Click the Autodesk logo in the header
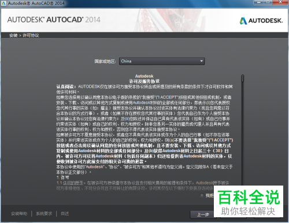The height and width of the screenshot is (223, 289). coord(261,21)
